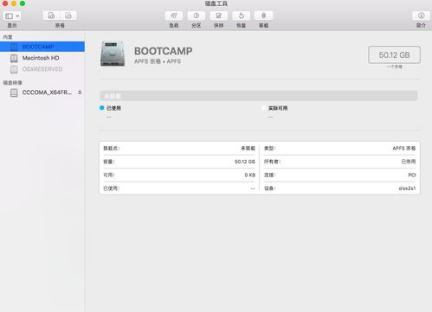Click the 'PCI' connection value
Screen dimensions: 432x312
pyautogui.click(x=412, y=175)
